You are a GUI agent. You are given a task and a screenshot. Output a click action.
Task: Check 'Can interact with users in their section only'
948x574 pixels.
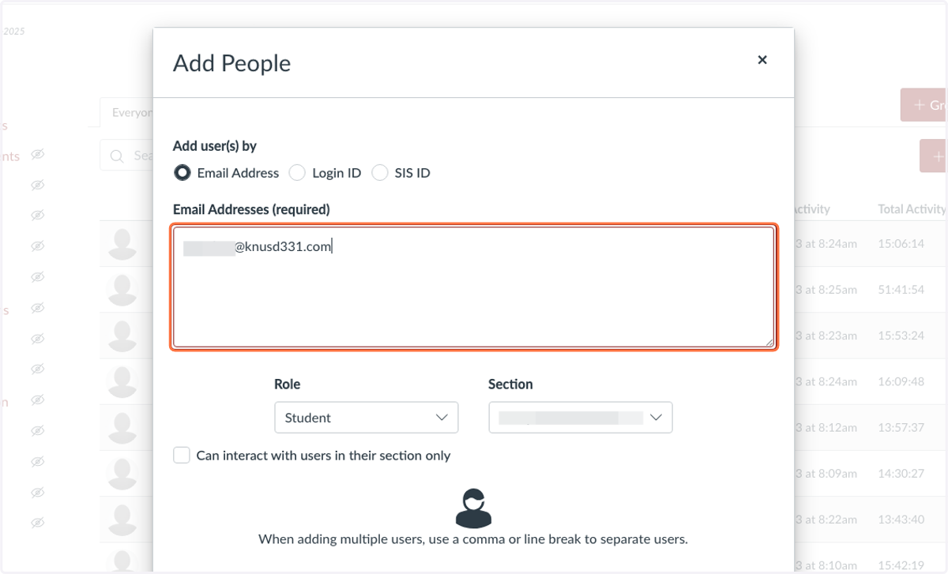[x=182, y=455]
